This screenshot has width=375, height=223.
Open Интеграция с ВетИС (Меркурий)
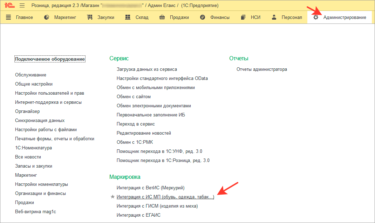[x=150, y=188]
